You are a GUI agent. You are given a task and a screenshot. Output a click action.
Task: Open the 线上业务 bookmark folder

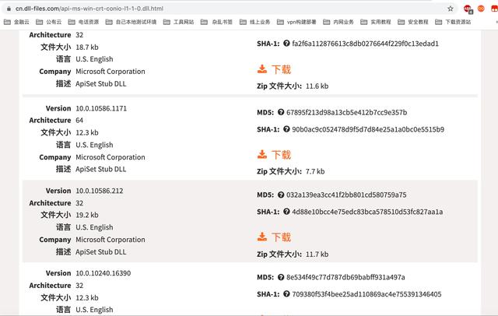click(255, 22)
